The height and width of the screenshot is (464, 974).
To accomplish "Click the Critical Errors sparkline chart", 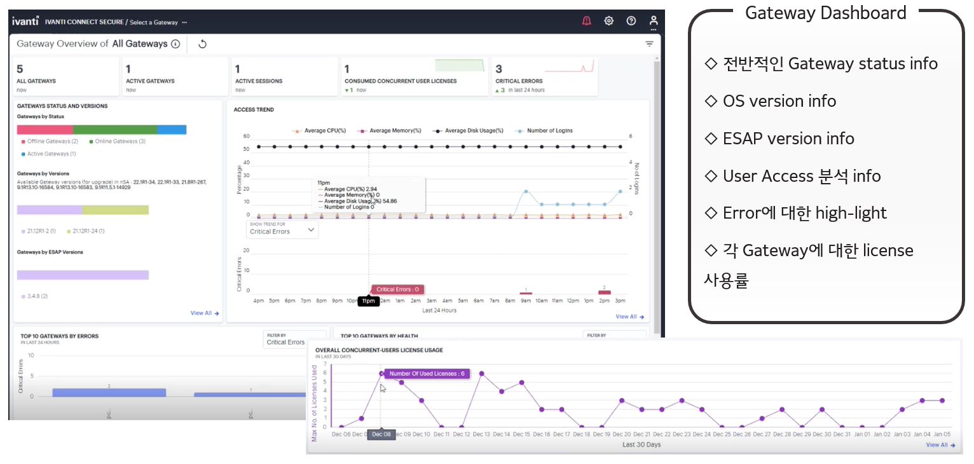I will (570, 65).
